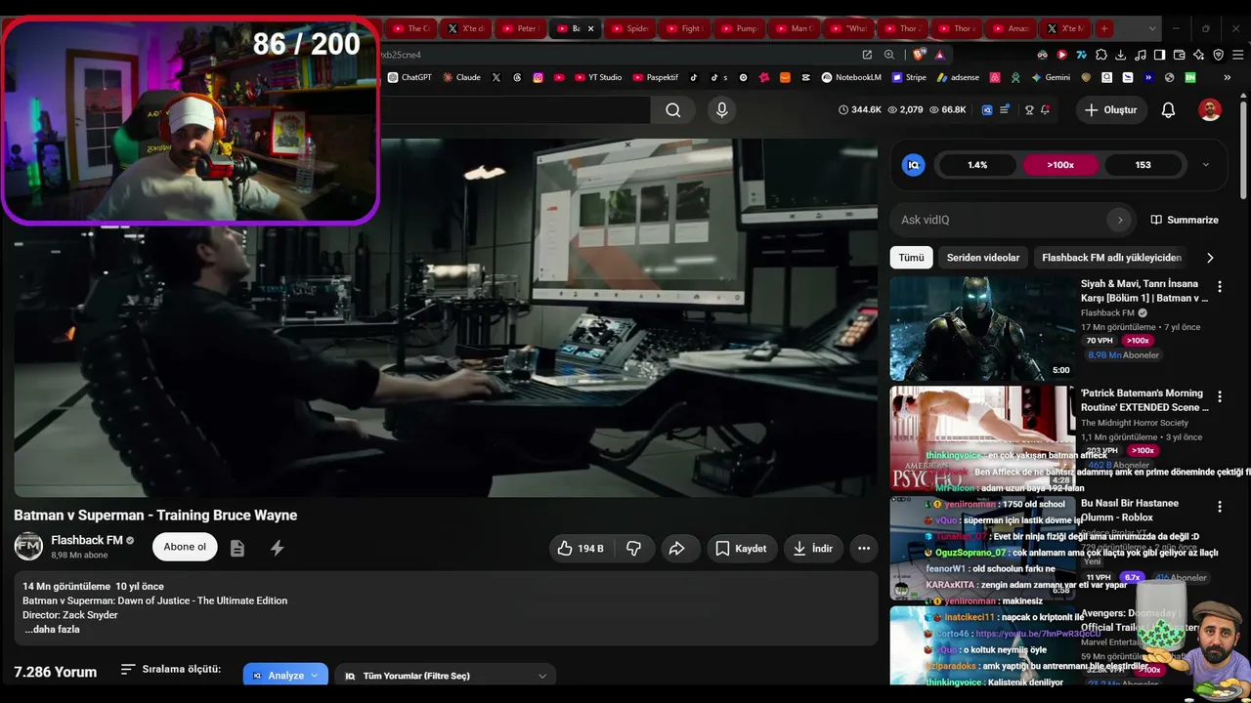Open Siyah & Mavi video title link
Screen dimensions: 1251x703
tap(1144, 291)
